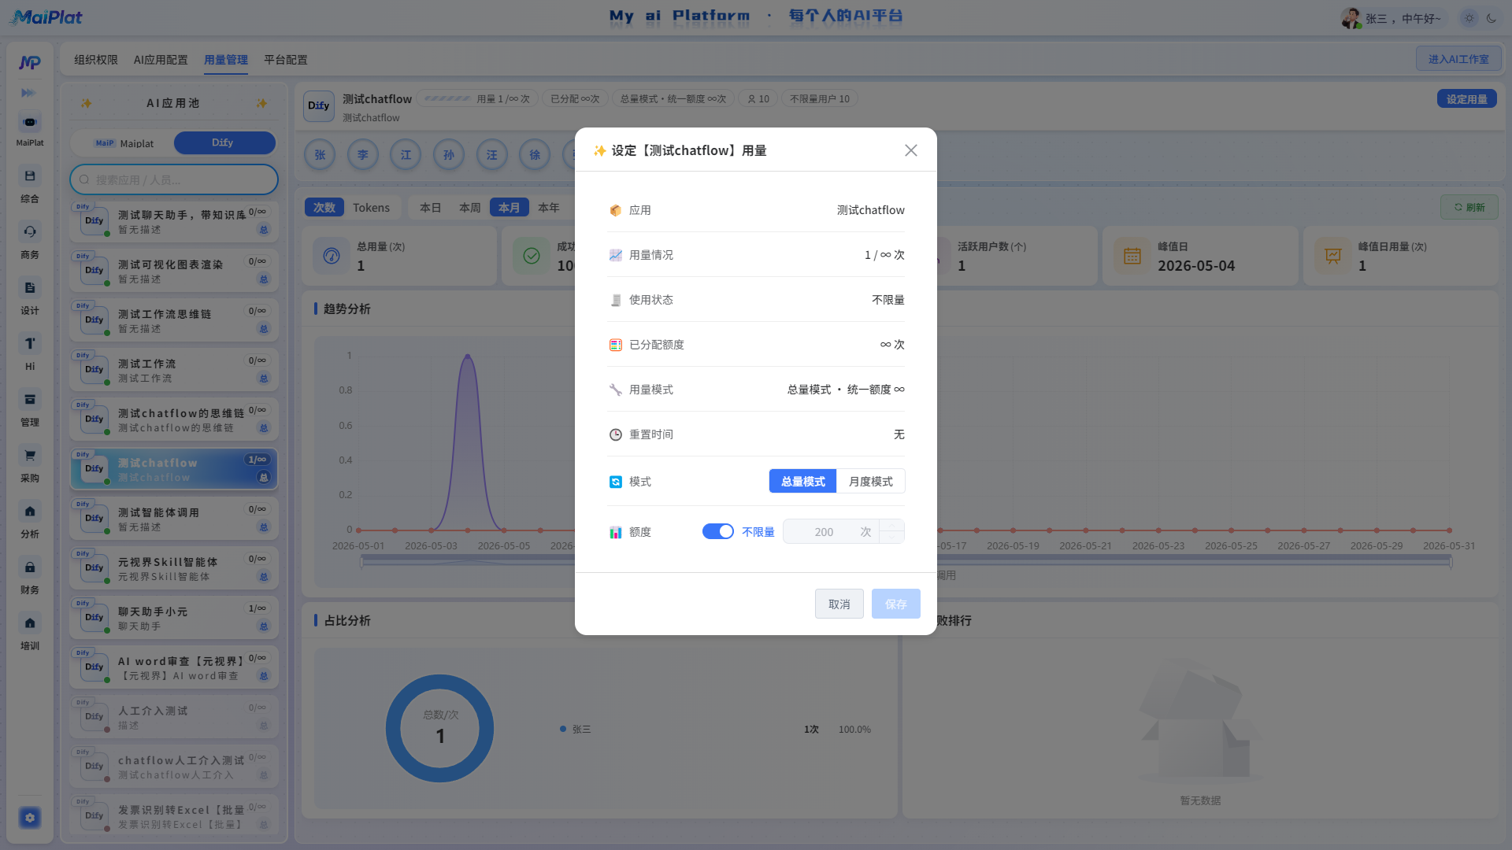This screenshot has width=1512, height=850.
Task: Select 月度模式 in the dialog
Action: (x=871, y=482)
